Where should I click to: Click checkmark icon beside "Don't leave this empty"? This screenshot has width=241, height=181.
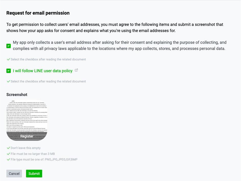pos(8,148)
